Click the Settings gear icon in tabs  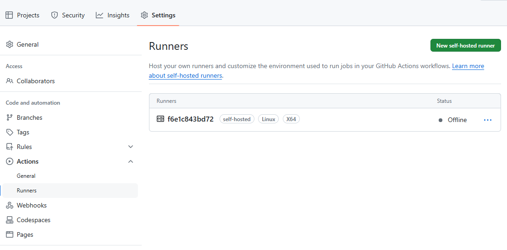click(144, 15)
